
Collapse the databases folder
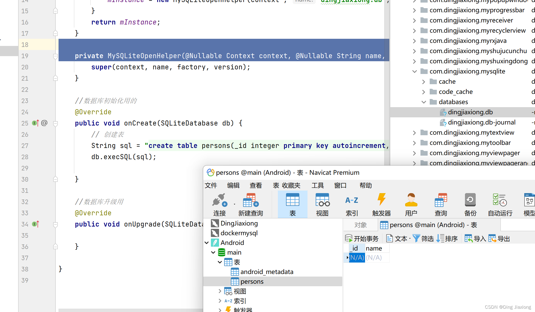tap(424, 102)
